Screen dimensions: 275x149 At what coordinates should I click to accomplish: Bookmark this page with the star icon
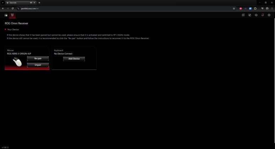tap(234, 9)
